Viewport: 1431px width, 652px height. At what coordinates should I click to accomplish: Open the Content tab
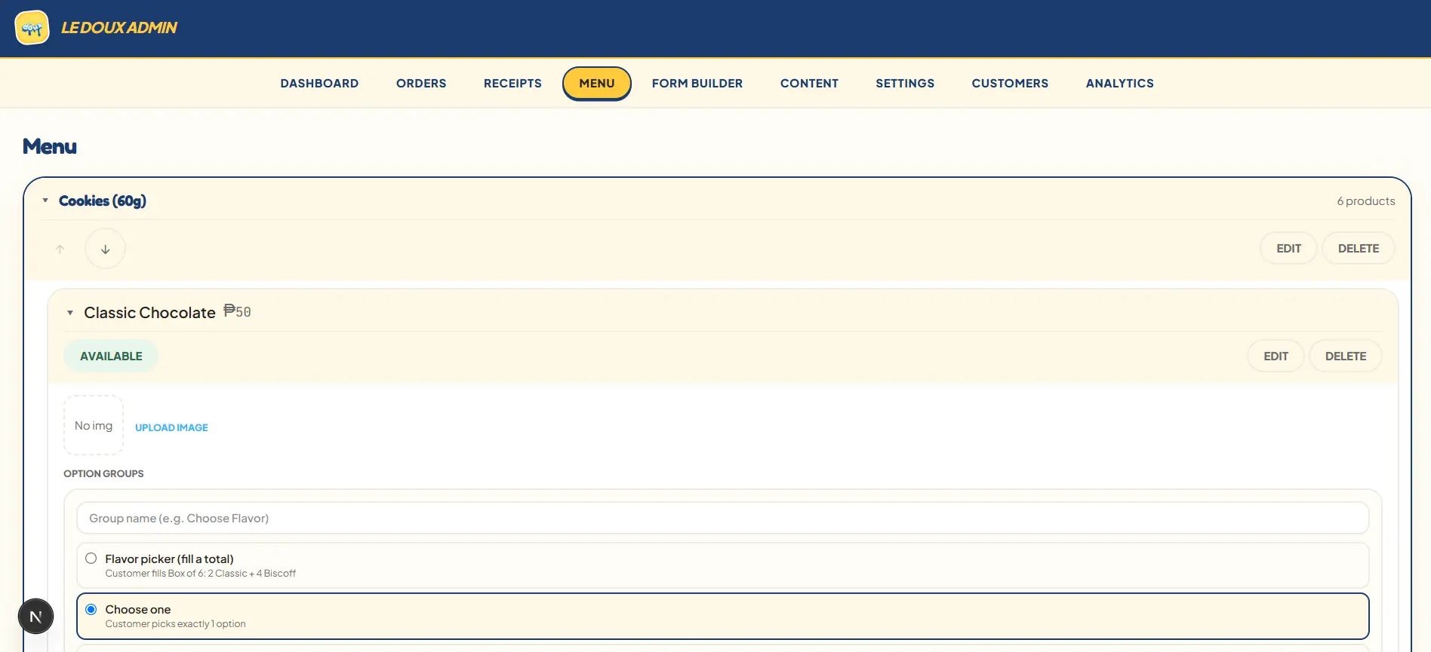pyautogui.click(x=809, y=84)
